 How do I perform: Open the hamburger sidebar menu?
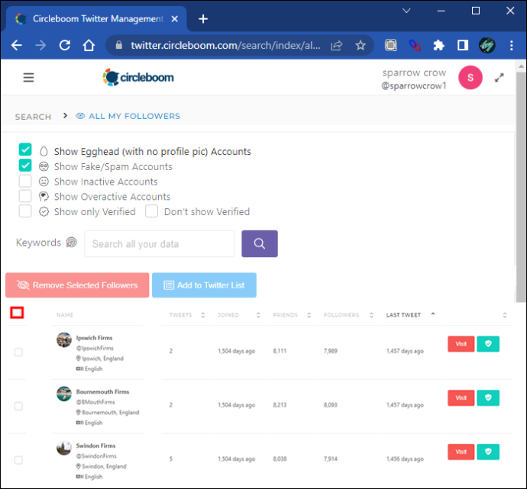pyautogui.click(x=28, y=78)
